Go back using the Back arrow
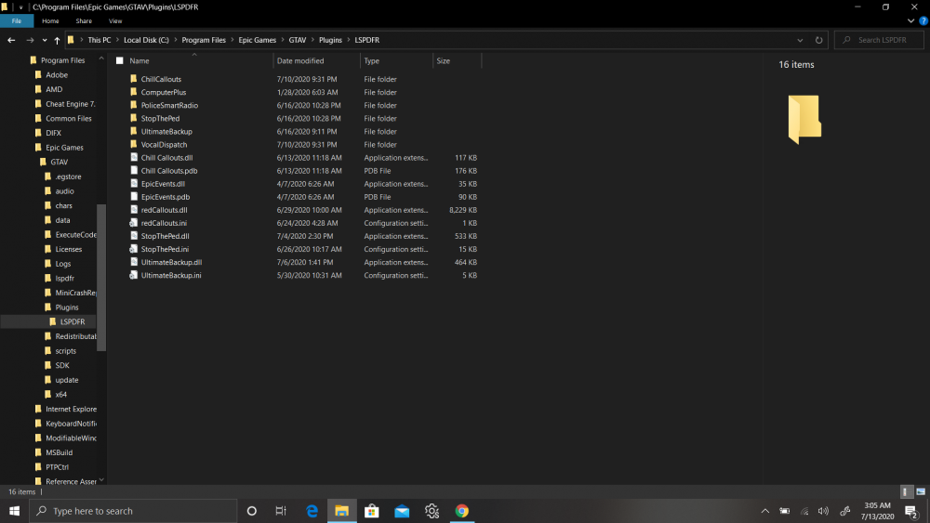Image resolution: width=930 pixels, height=523 pixels. click(x=11, y=40)
